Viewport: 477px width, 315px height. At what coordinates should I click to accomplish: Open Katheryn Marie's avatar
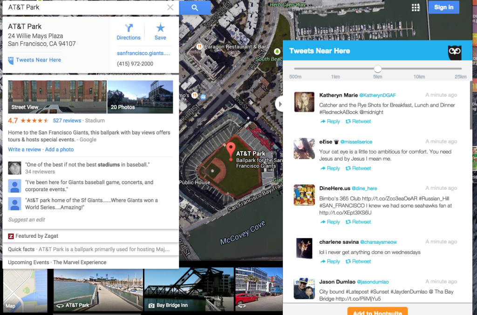click(304, 102)
